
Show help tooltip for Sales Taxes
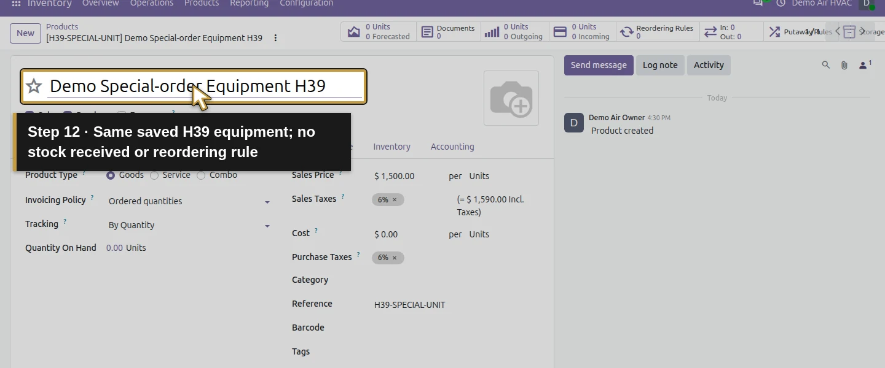coord(343,196)
